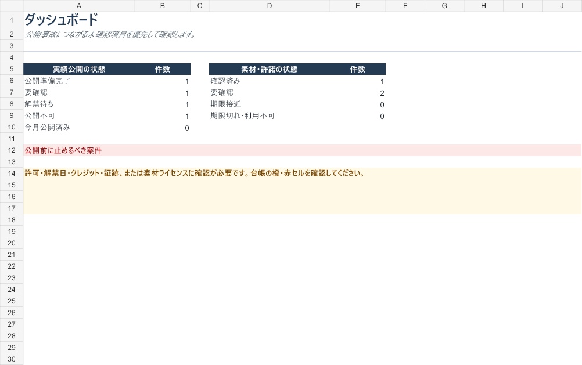This screenshot has width=582, height=365.
Task: Select the 公開前に止めるべき案件 cell
Action: pyautogui.click(x=303, y=150)
